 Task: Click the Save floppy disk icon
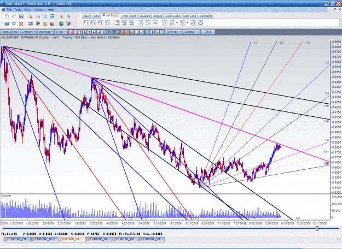tap(21, 16)
